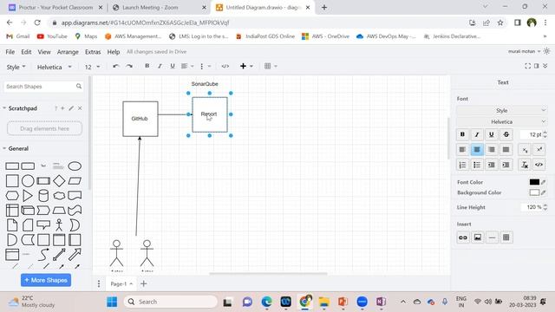Click the SonarQube label on canvas
The width and height of the screenshot is (555, 312).
[x=205, y=84]
